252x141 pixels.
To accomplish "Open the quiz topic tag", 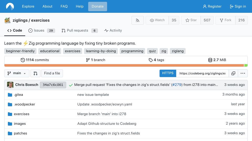I will (152, 51).
